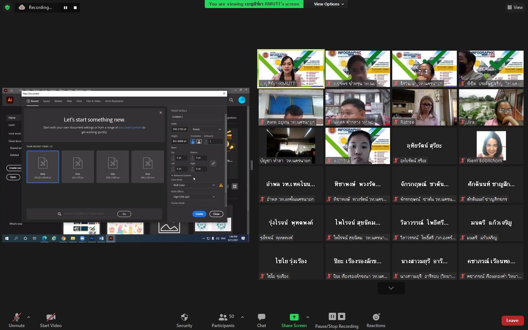Switch to the Saved tab in New Document
Image resolution: width=528 pixels, height=330 pixels.
coord(46,101)
